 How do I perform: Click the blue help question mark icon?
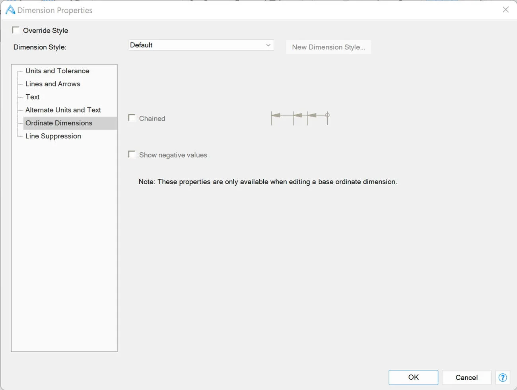tap(503, 377)
